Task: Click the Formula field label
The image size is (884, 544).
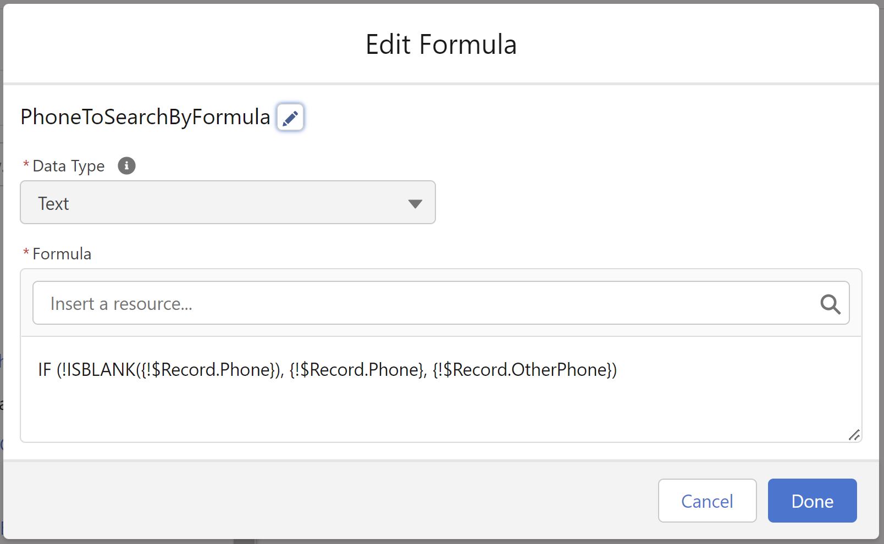Action: point(62,254)
